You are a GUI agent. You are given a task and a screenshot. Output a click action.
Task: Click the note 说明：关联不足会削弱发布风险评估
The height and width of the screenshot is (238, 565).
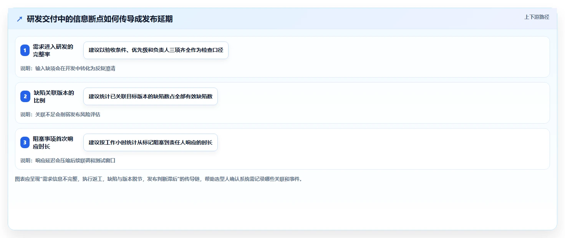(x=60, y=114)
